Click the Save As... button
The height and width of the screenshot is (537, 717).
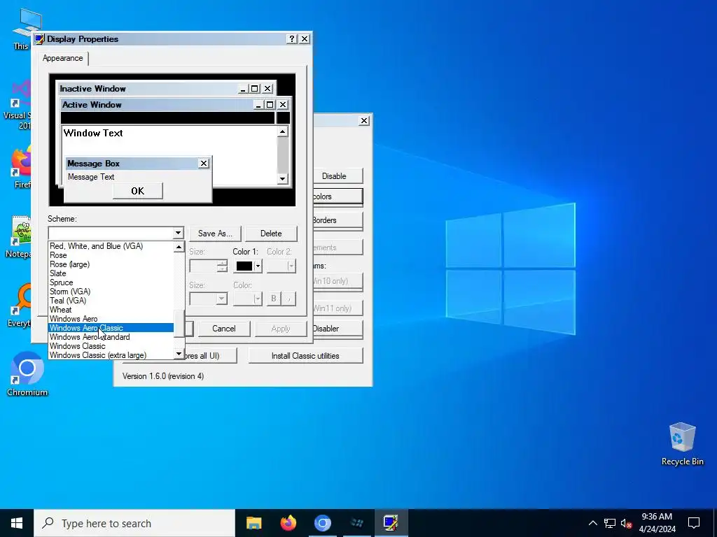pos(215,234)
